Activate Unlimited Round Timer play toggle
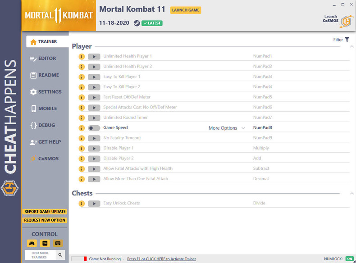This screenshot has width=356, height=263. tap(94, 118)
